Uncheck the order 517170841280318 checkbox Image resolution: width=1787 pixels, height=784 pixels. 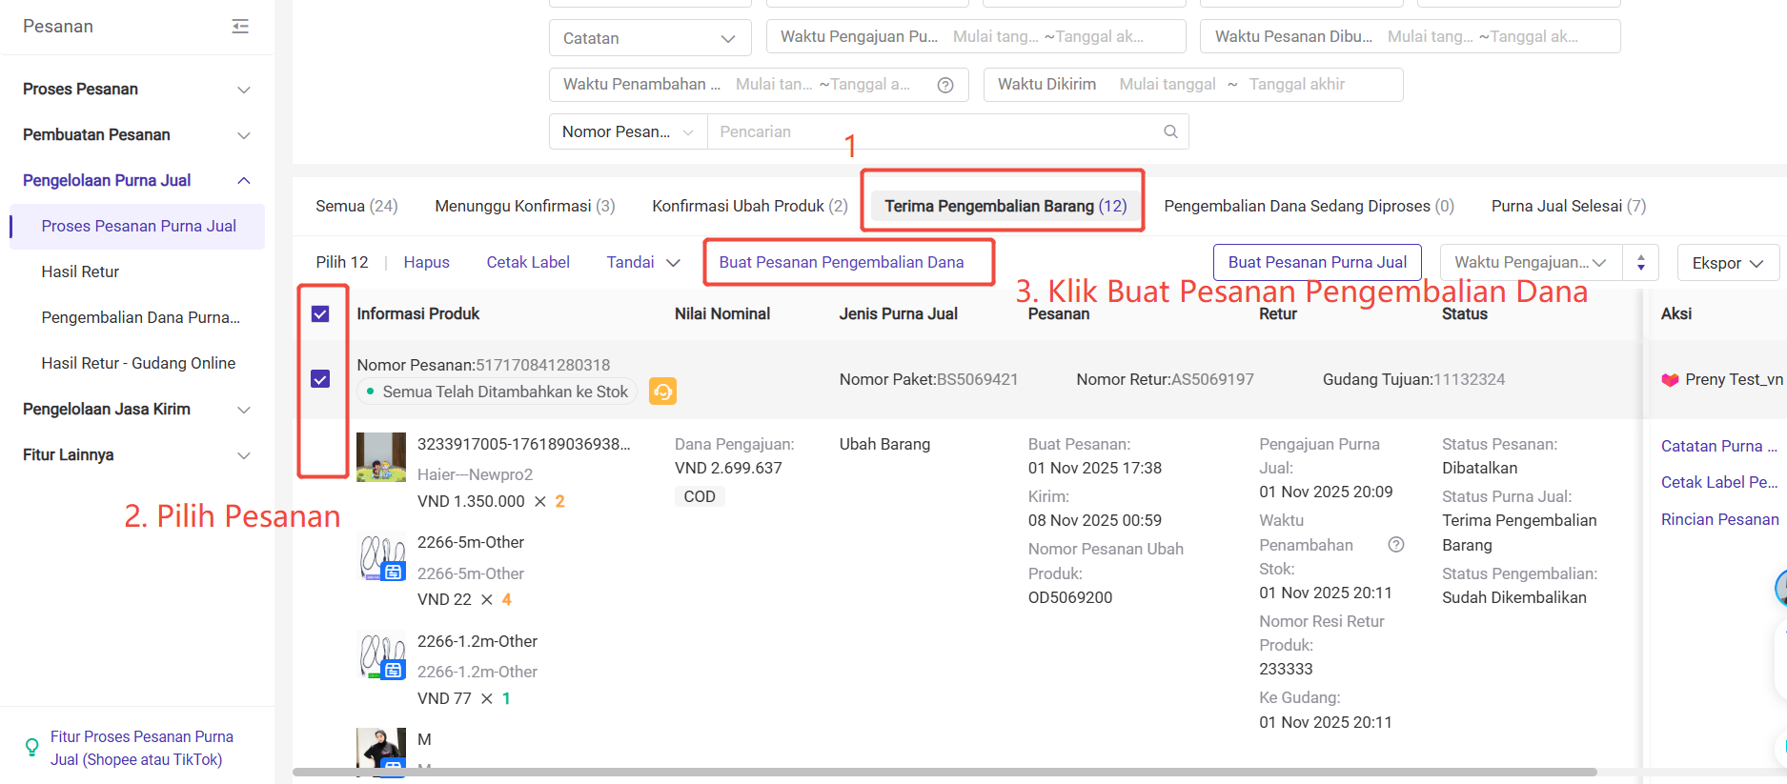coord(320,379)
